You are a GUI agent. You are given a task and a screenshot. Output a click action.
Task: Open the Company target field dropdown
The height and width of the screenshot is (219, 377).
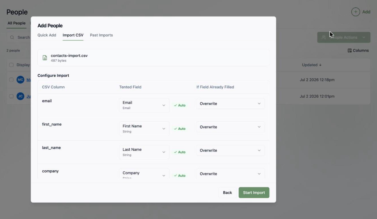point(144,174)
